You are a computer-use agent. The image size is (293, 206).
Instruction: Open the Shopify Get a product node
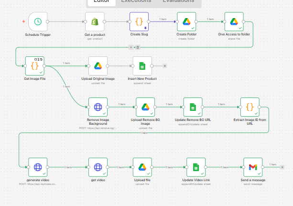click(x=94, y=22)
